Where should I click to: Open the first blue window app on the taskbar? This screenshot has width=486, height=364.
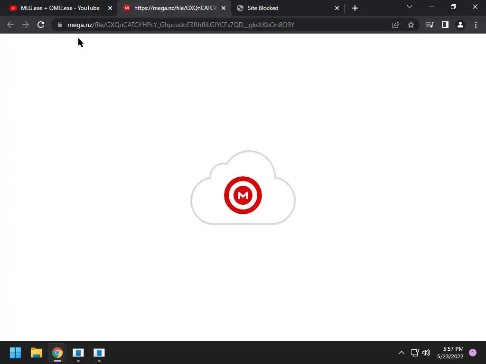(x=78, y=353)
